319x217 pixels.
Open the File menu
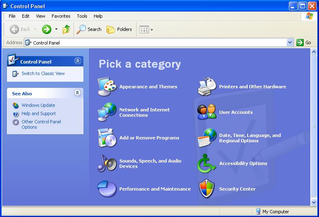coord(12,16)
